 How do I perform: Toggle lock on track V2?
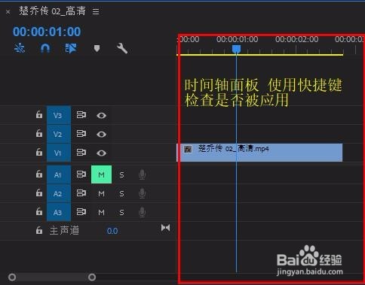coord(39,133)
